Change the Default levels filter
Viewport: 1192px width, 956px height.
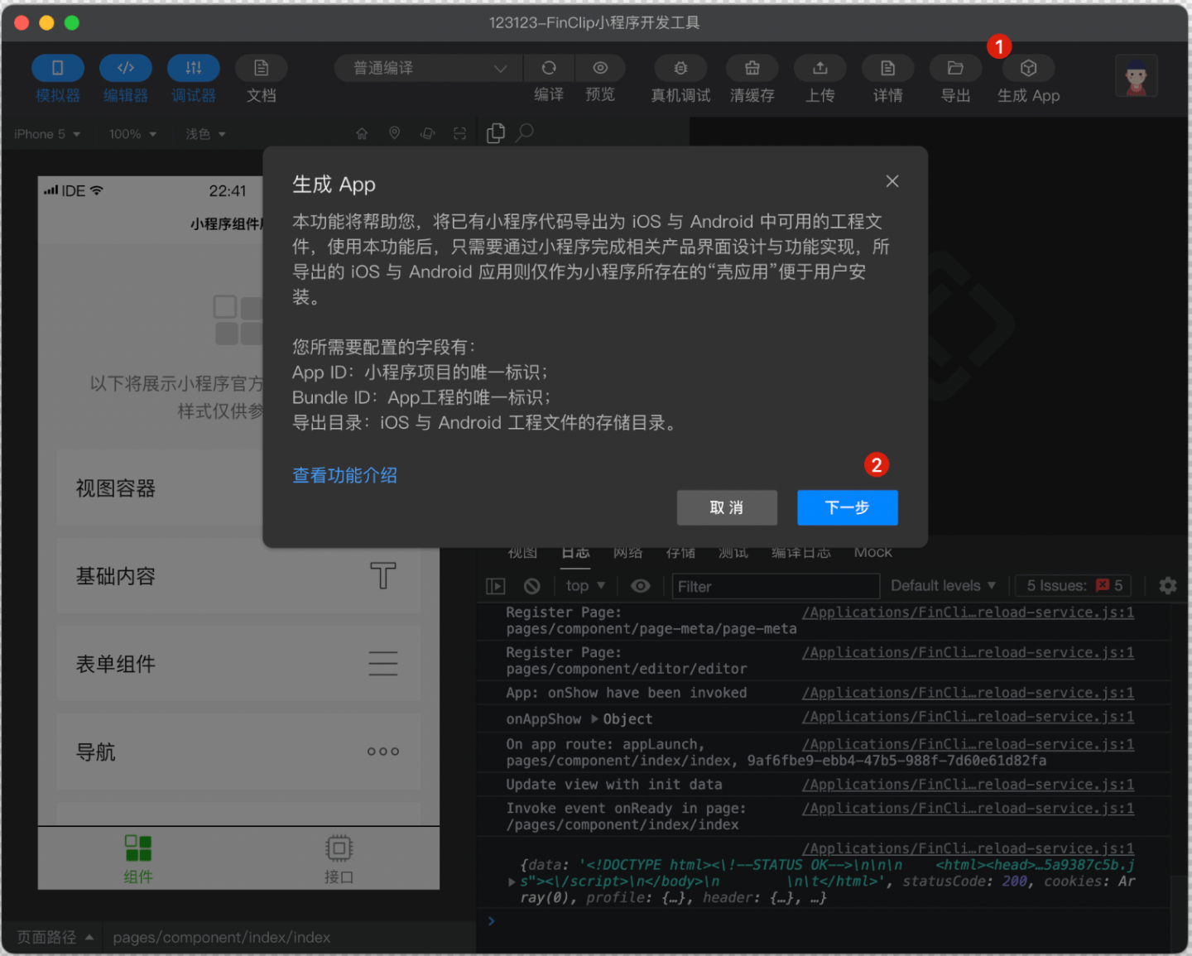click(942, 585)
